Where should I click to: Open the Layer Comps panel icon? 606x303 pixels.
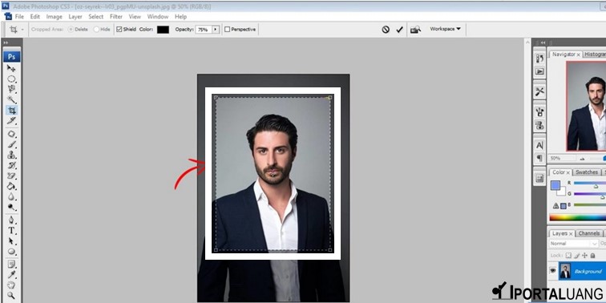coord(539,178)
